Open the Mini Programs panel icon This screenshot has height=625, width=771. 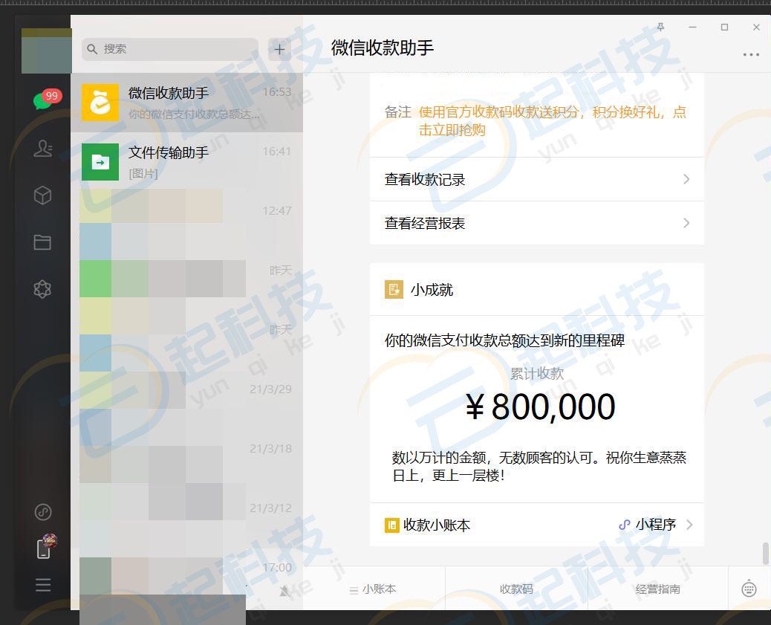(43, 512)
